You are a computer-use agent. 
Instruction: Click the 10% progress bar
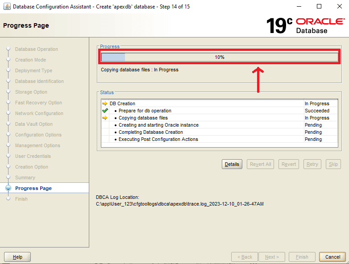pyautogui.click(x=219, y=57)
